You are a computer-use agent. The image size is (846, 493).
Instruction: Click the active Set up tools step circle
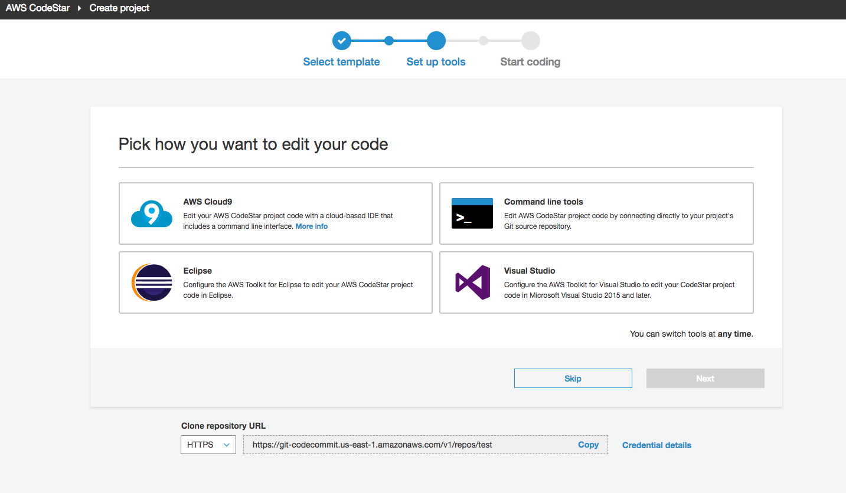(x=436, y=40)
